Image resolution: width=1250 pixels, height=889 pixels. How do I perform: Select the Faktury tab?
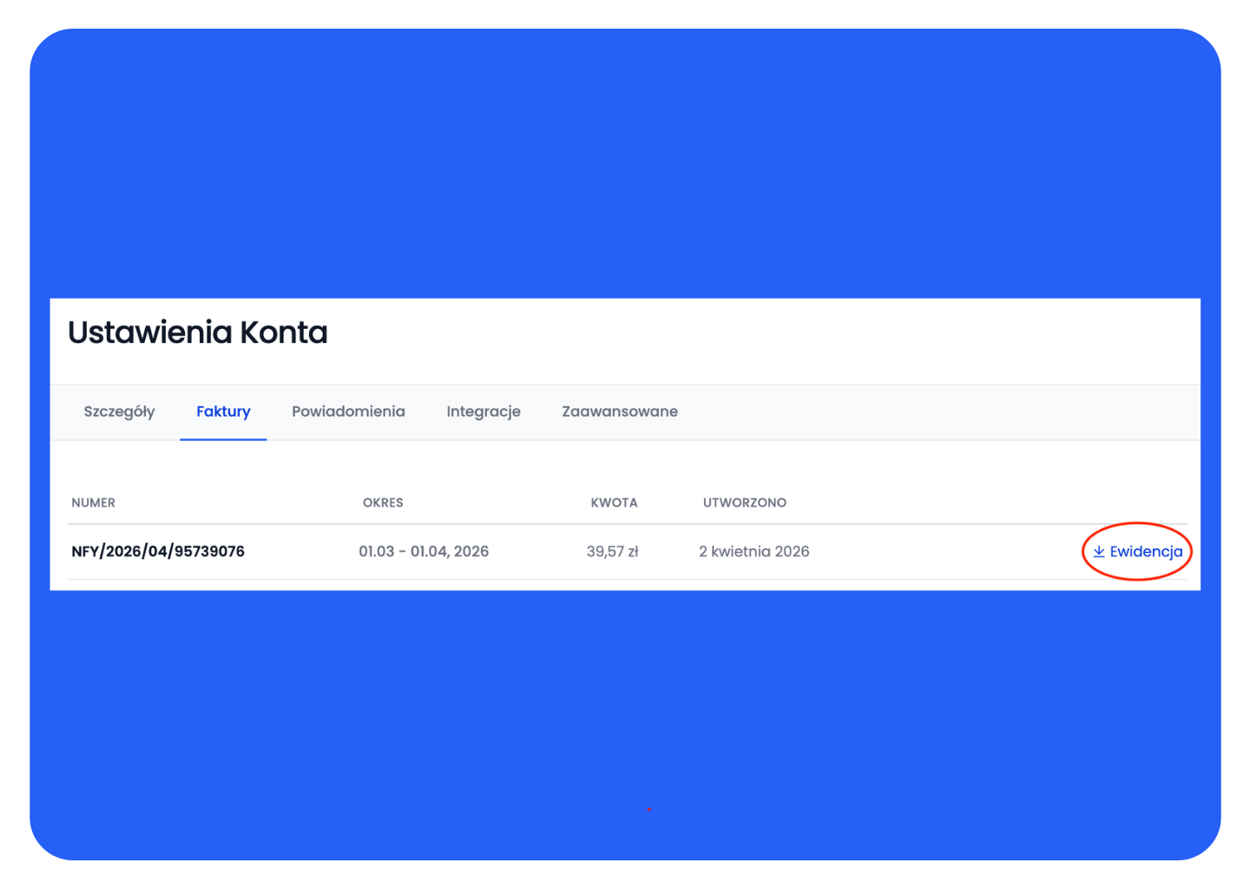[223, 412]
